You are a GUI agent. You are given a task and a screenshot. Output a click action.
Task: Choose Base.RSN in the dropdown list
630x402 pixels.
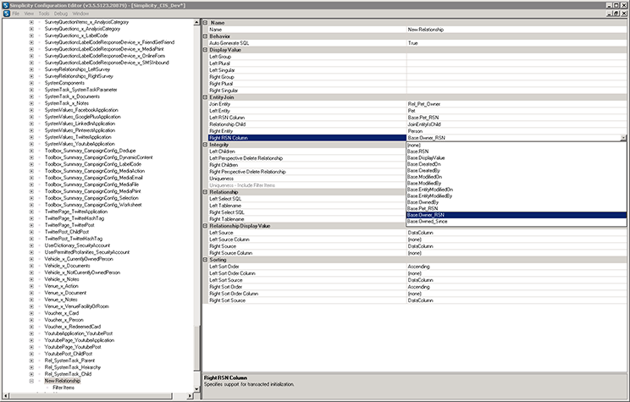tap(517, 151)
